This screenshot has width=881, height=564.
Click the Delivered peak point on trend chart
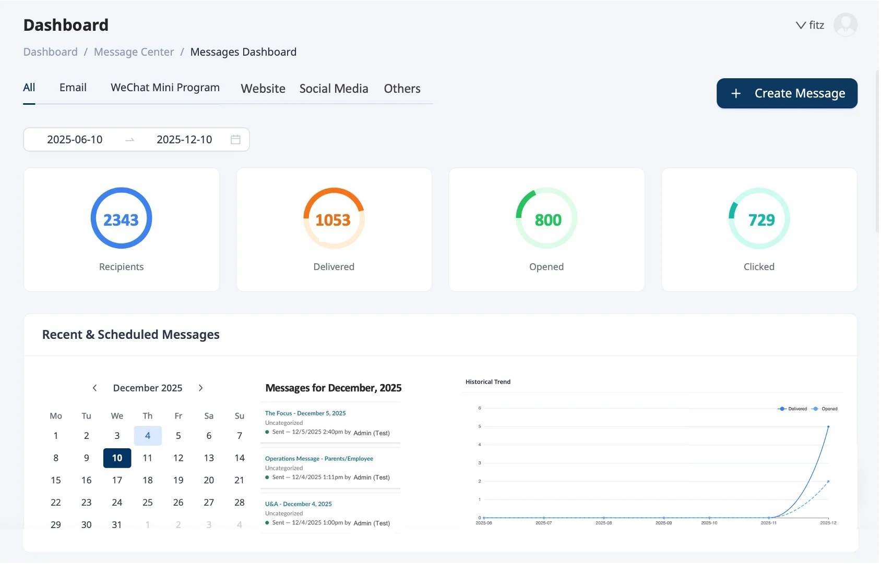(828, 427)
